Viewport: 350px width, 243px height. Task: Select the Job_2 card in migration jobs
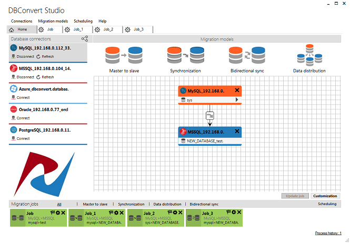(156, 218)
